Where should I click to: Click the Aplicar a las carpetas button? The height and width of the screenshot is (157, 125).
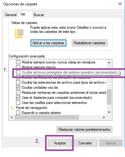pyautogui.click(x=48, y=43)
